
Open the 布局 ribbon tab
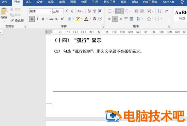[51, 2]
